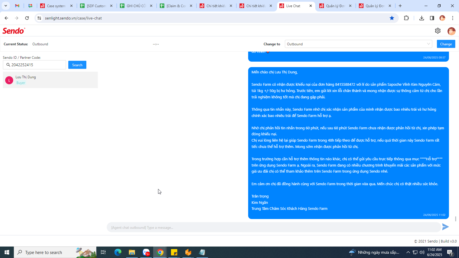Open the Gmail pinned tab
The width and height of the screenshot is (459, 258).
tap(17, 6)
